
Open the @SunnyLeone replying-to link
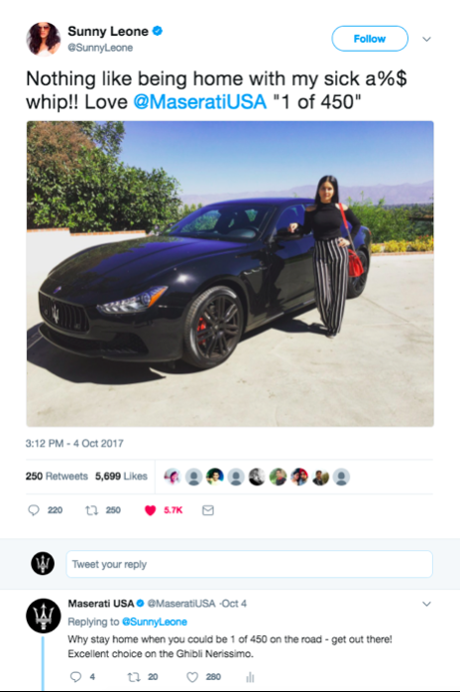[155, 622]
